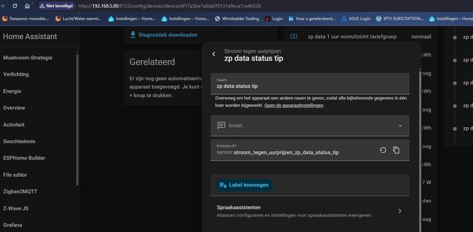Open the Winstladder Trading bookmark

tap(237, 18)
